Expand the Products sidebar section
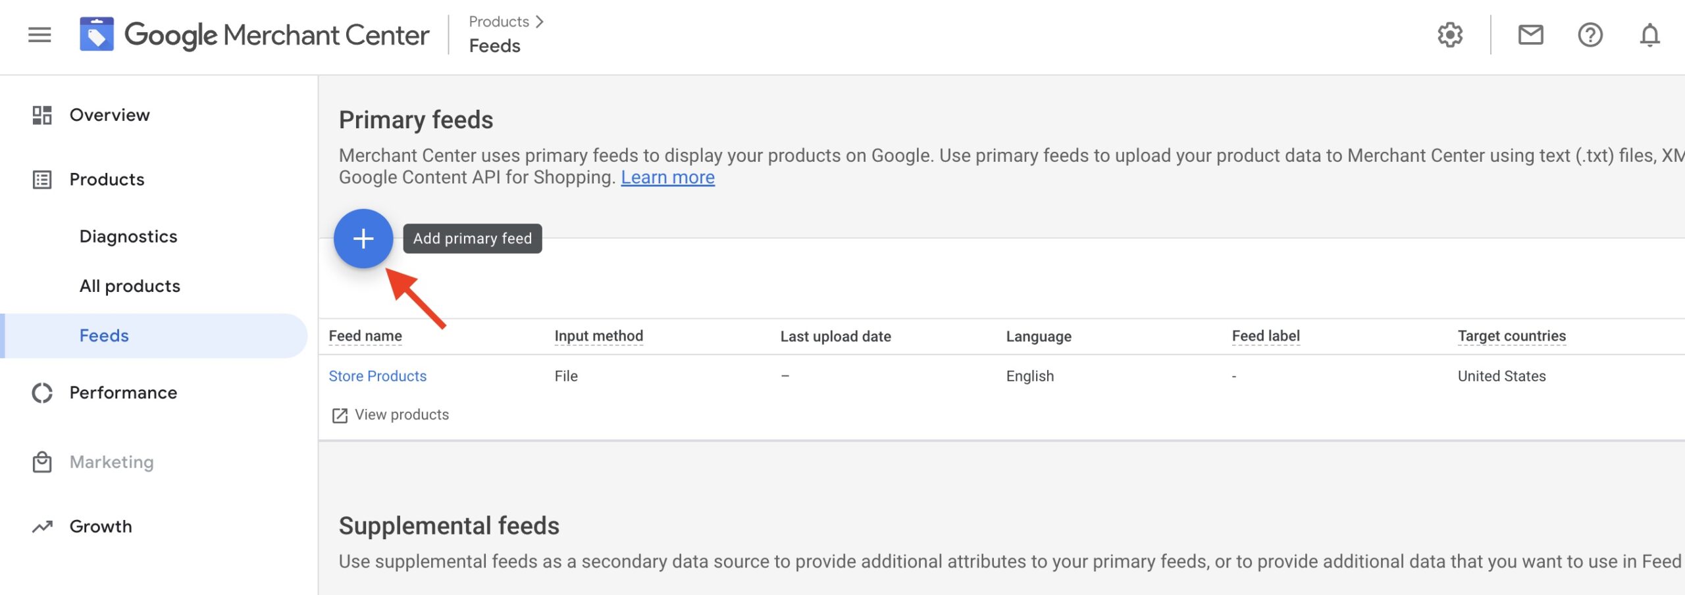 pos(107,179)
